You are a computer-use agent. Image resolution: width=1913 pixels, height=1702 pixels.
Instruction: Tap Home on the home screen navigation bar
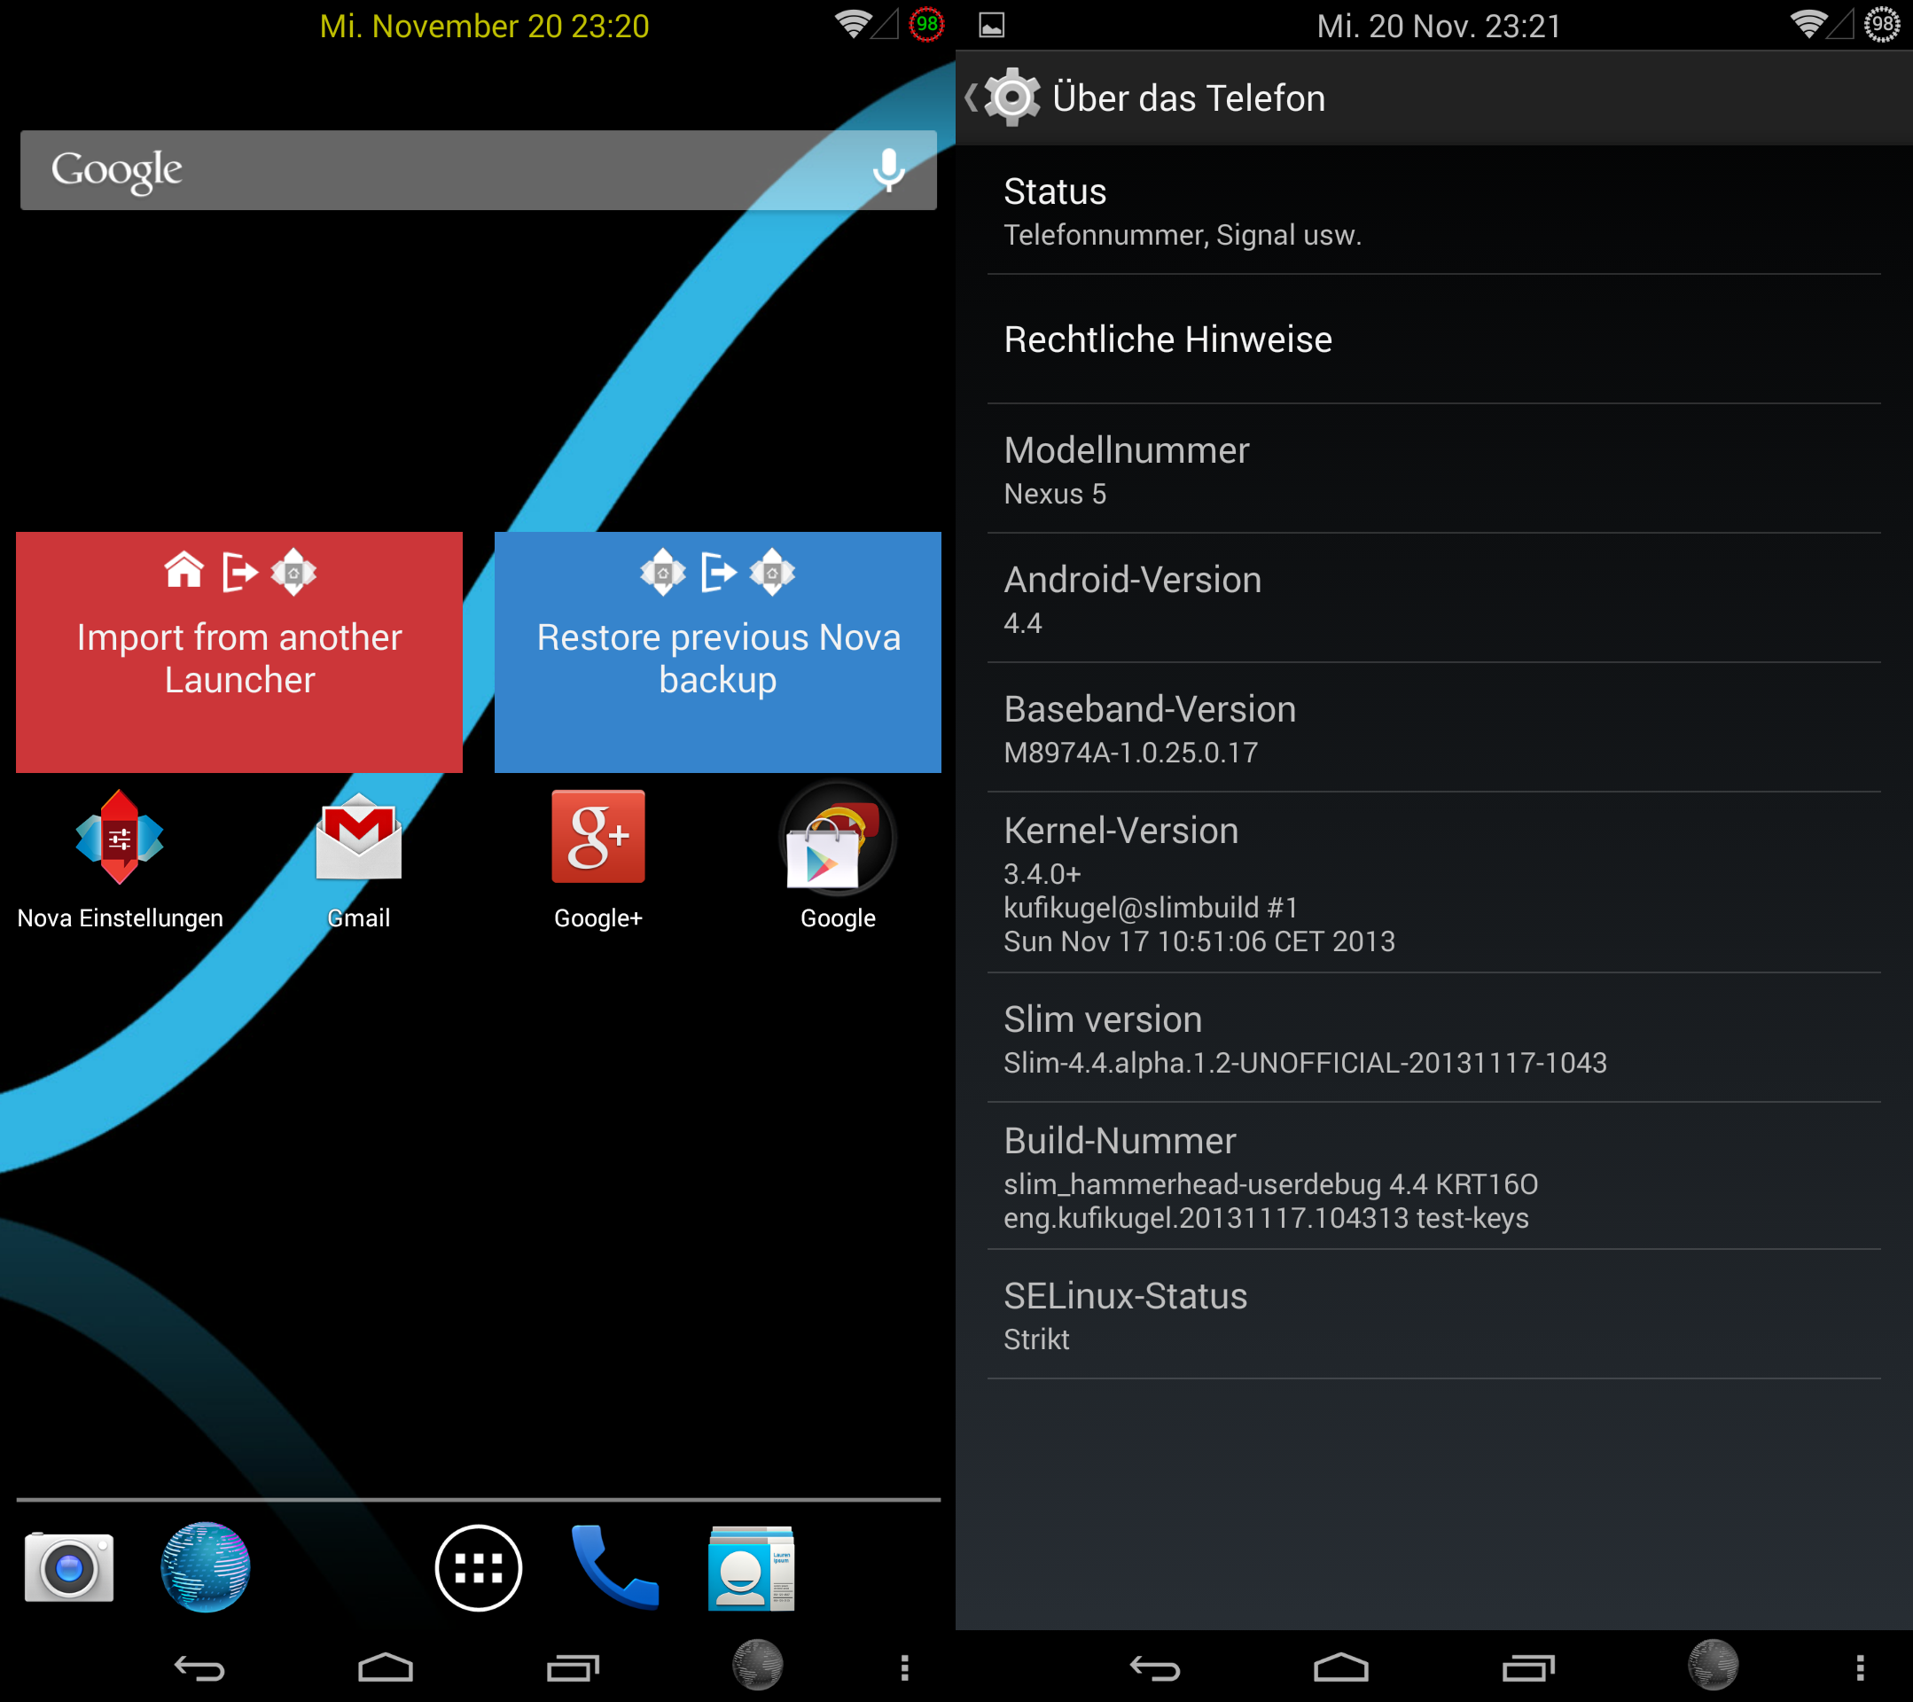[386, 1667]
